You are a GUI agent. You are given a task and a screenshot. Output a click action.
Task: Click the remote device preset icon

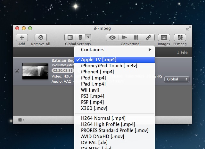[x=80, y=37]
